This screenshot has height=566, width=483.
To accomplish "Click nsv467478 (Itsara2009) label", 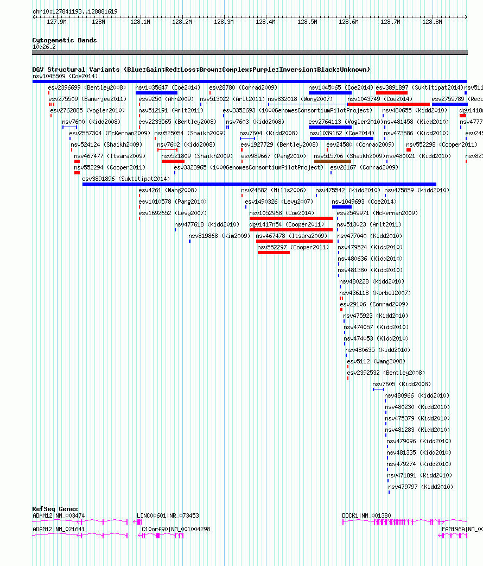I will click(x=292, y=236).
